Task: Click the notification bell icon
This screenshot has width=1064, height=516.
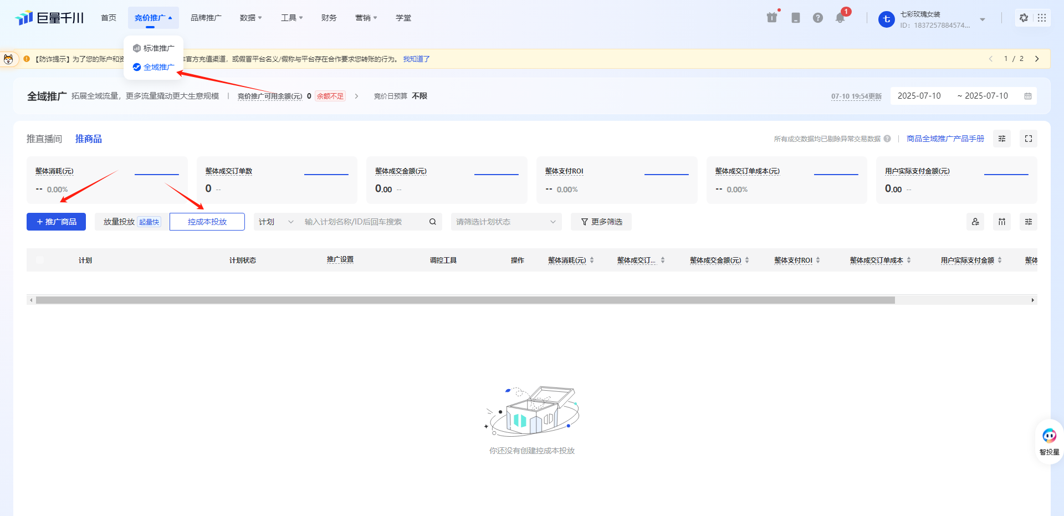Action: (840, 18)
